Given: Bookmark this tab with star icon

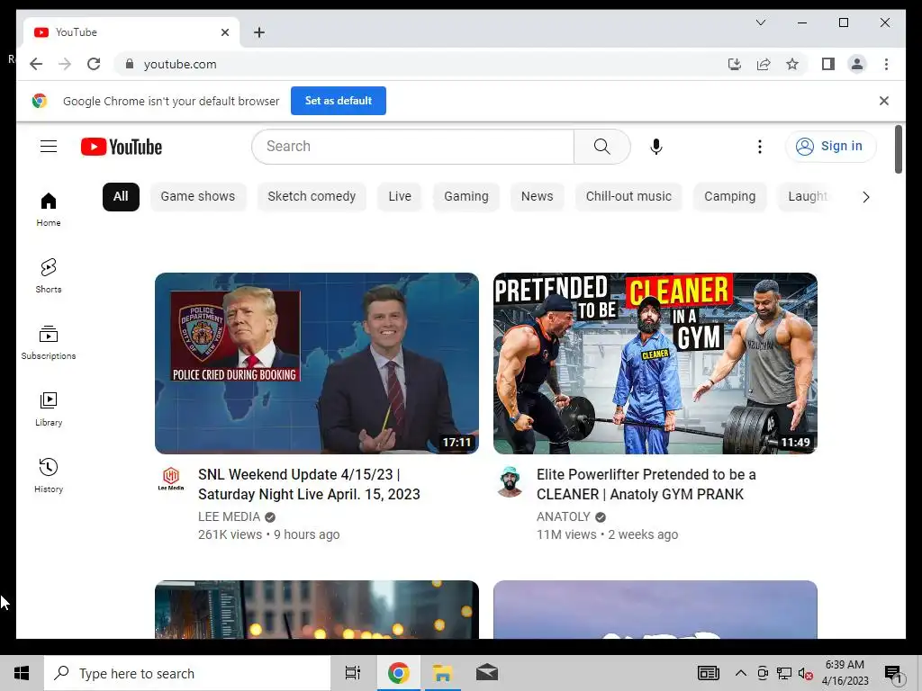Looking at the screenshot, I should point(792,64).
